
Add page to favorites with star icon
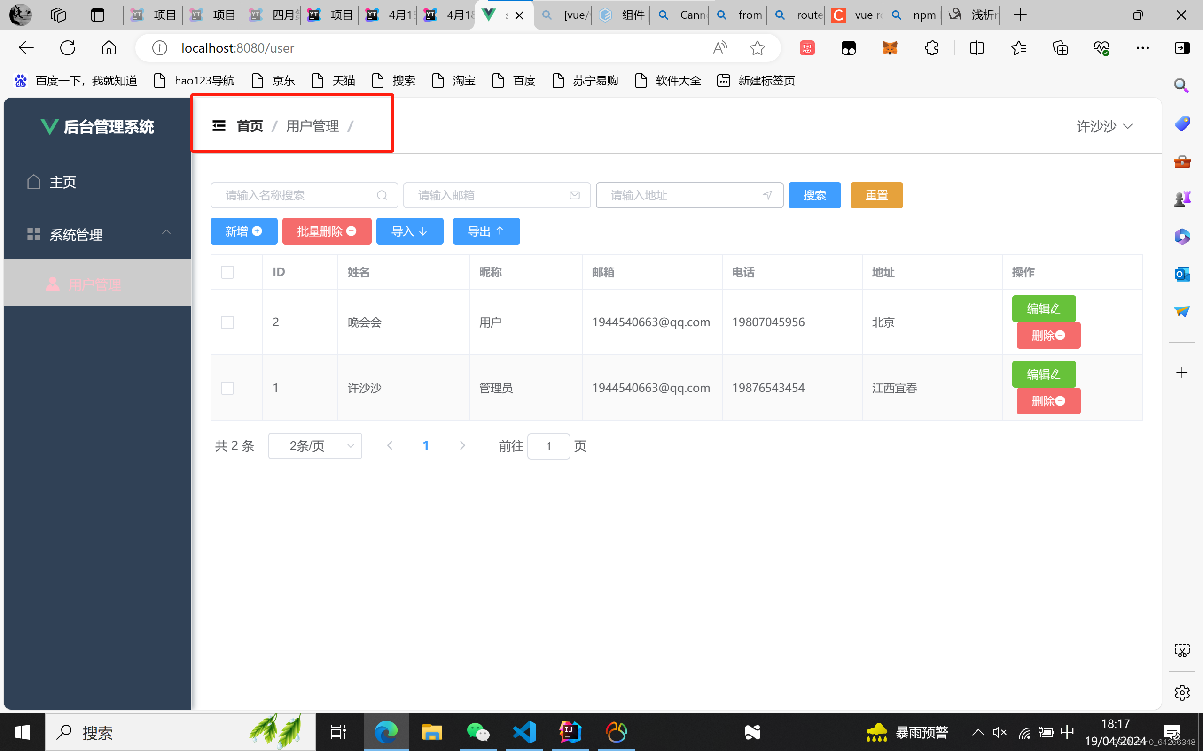757,48
